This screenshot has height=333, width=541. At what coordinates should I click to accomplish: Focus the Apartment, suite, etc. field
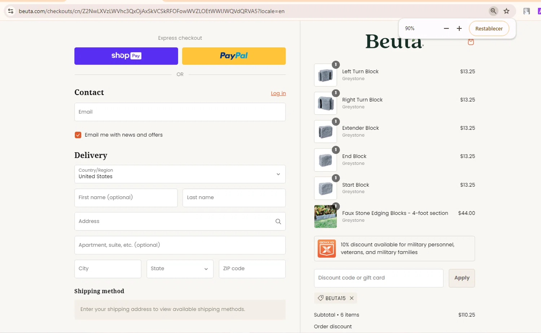click(x=180, y=245)
